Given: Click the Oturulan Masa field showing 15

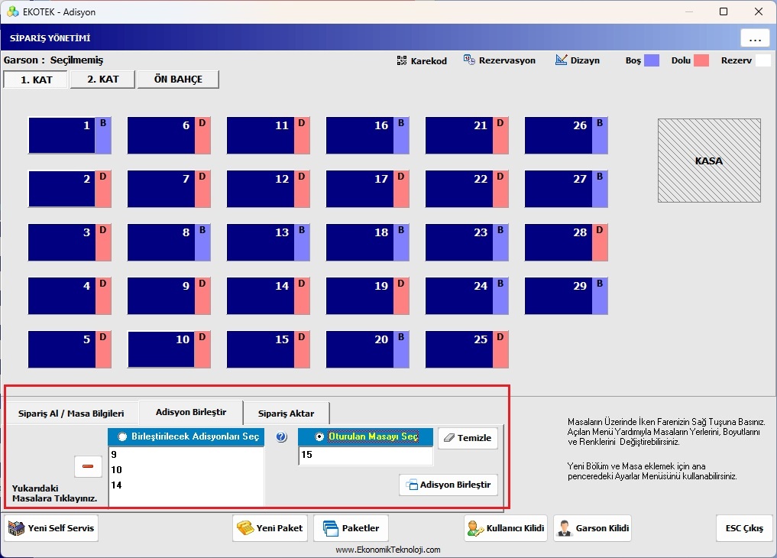Looking at the screenshot, I should click(366, 456).
